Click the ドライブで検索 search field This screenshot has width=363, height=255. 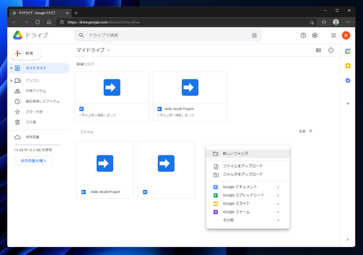point(168,35)
